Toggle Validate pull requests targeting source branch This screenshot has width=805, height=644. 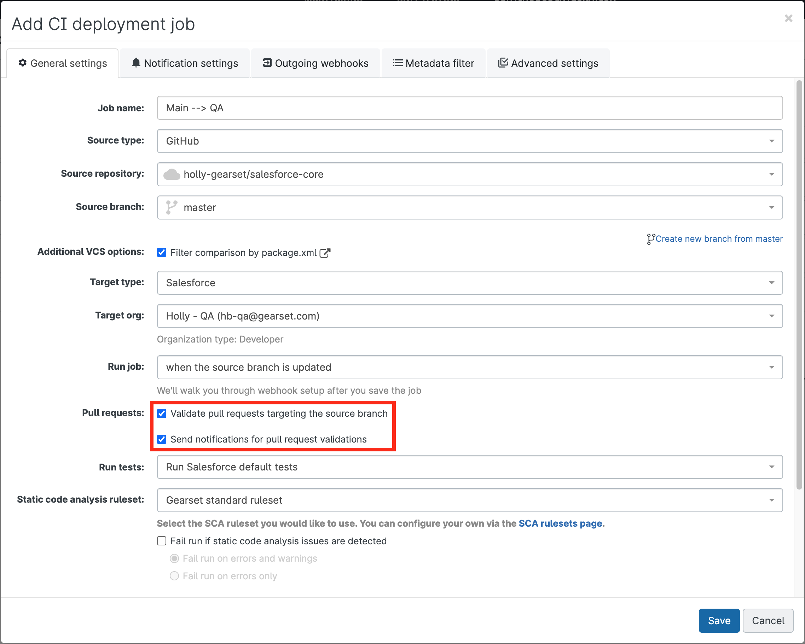coord(162,414)
